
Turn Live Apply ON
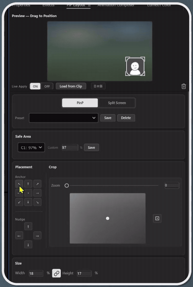click(35, 86)
